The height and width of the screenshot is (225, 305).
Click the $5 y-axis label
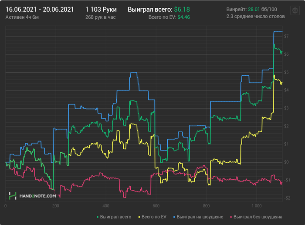(x=286, y=72)
